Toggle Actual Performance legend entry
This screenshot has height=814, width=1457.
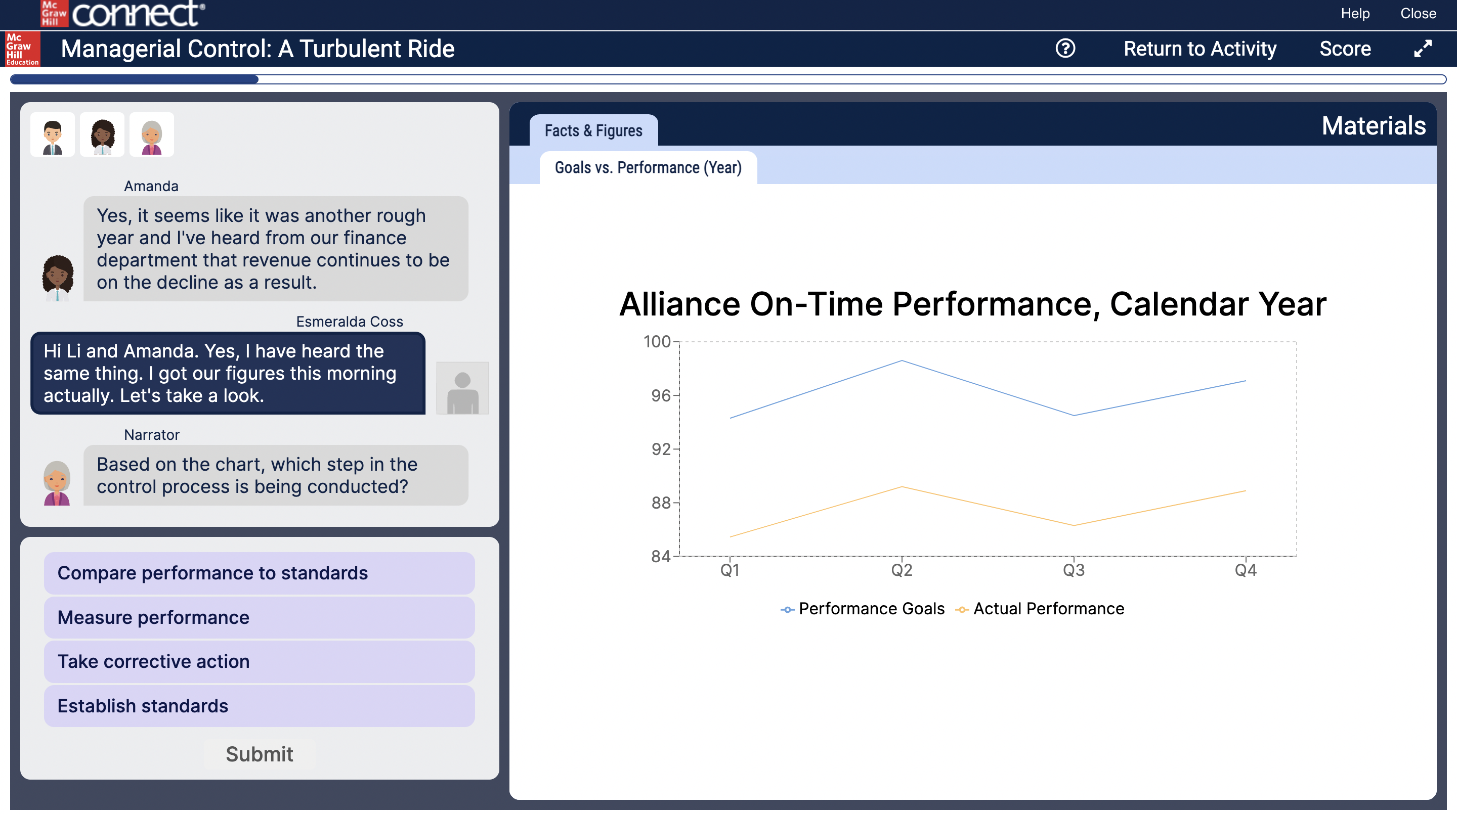click(x=1040, y=609)
